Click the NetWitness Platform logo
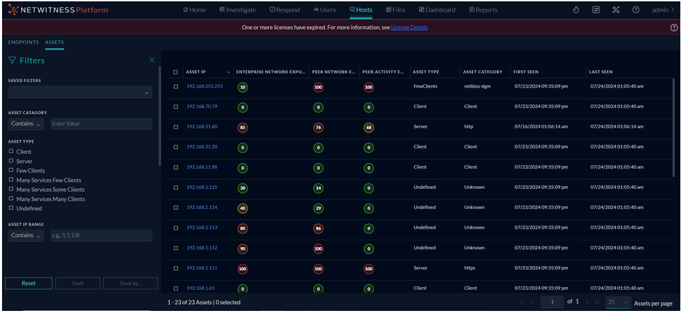This screenshot has height=313, width=681. point(58,10)
